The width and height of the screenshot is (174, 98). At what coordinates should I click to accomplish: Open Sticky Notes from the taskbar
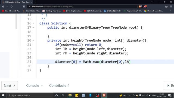77,95
